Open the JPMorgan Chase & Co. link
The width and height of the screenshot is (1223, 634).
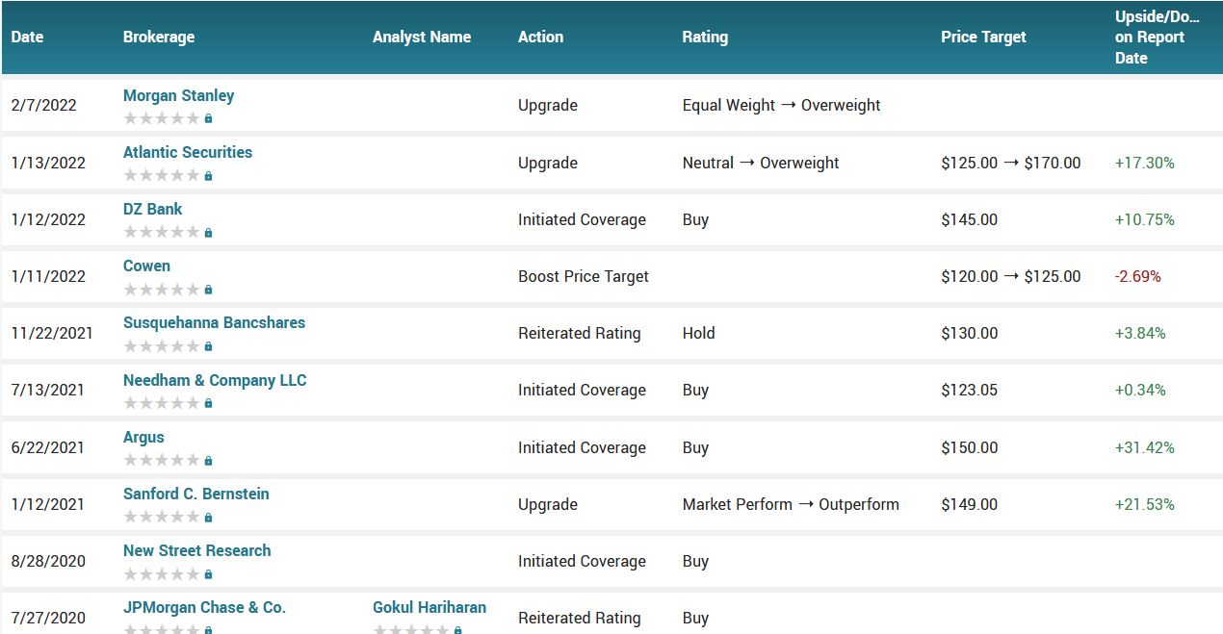tap(204, 607)
